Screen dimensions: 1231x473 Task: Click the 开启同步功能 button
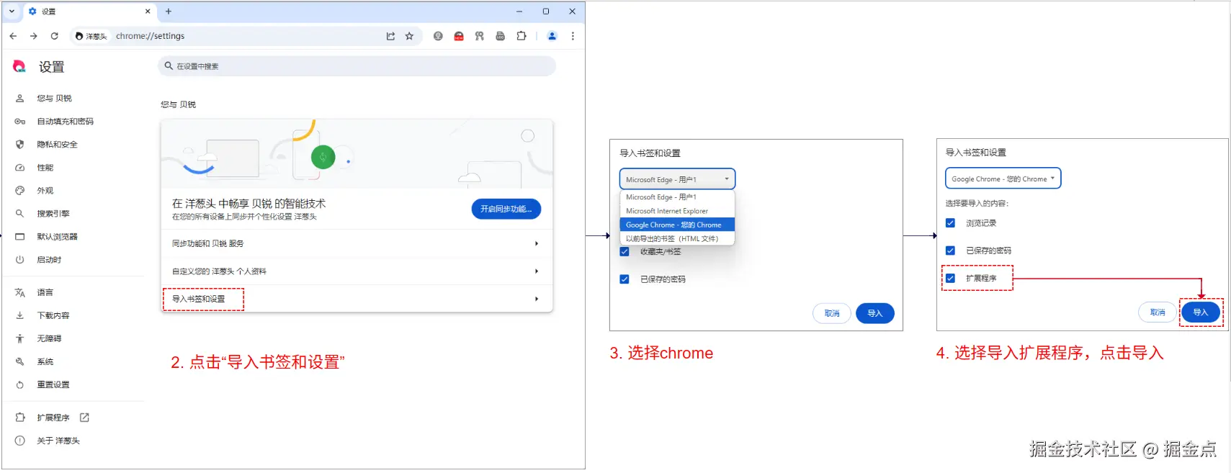[506, 209]
